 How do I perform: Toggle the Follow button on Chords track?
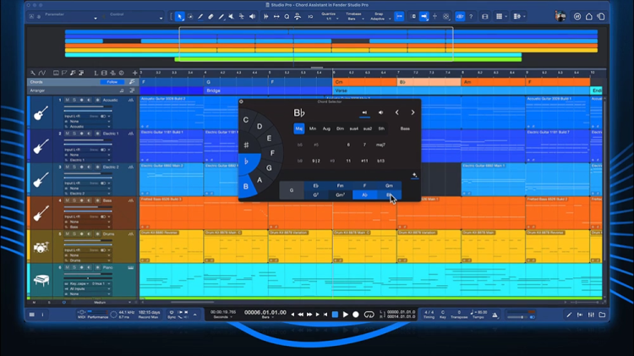(x=111, y=82)
